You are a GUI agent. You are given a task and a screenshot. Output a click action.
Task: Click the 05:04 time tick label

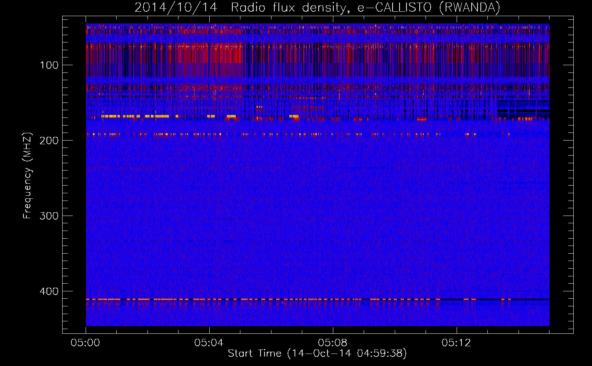[209, 343]
